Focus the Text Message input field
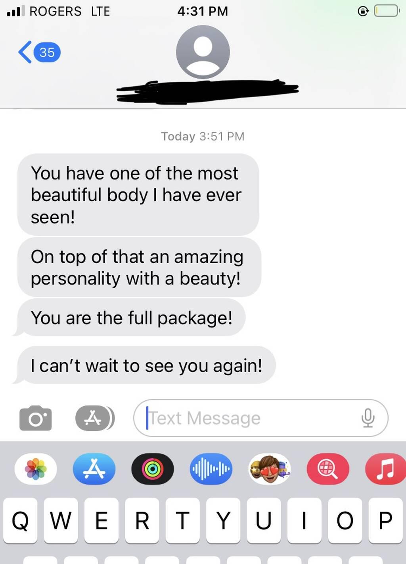This screenshot has height=564, width=406. coord(261,418)
